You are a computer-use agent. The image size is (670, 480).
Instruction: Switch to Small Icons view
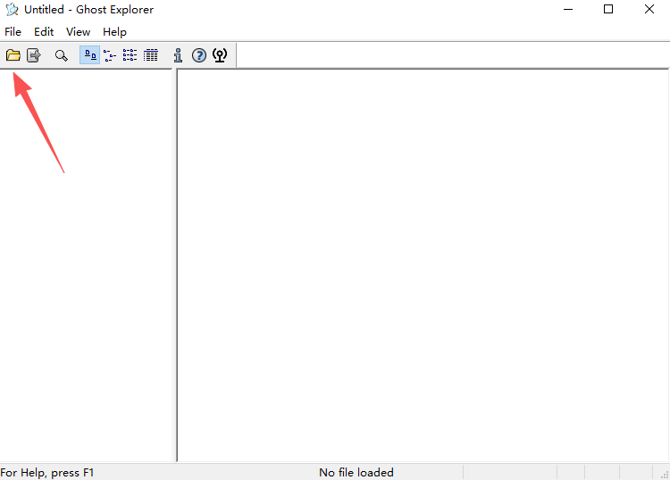point(110,56)
